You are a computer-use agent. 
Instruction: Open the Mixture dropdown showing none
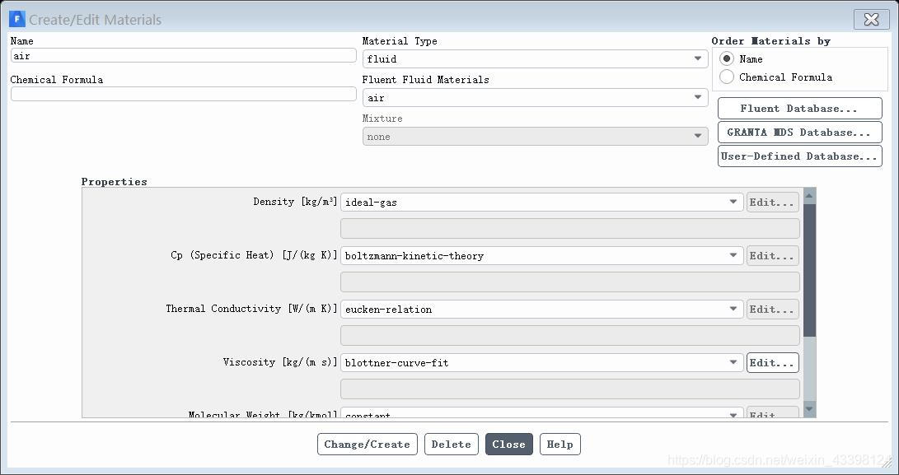(535, 137)
